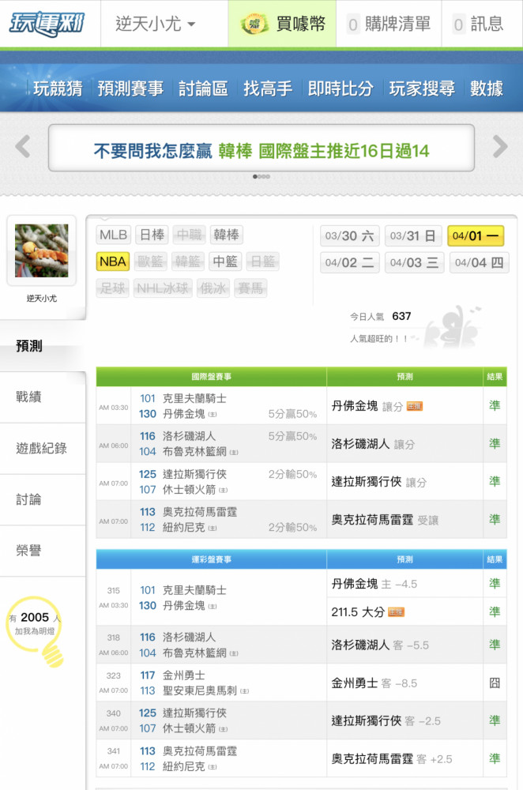Choose date 04/01 一
Image resolution: width=523 pixels, height=790 pixels.
(x=476, y=235)
